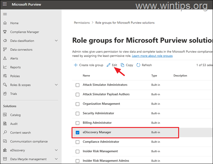The width and height of the screenshot is (213, 164).
Task: Open Audit in the sidebar
Action: (14, 124)
